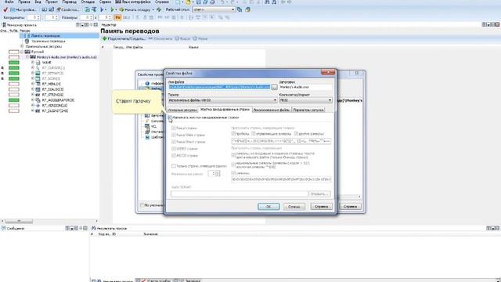The height and width of the screenshot is (282, 501).
Task: Toggle По умолчанию checkbox in Свойства проекта dialog
Action: point(142,205)
